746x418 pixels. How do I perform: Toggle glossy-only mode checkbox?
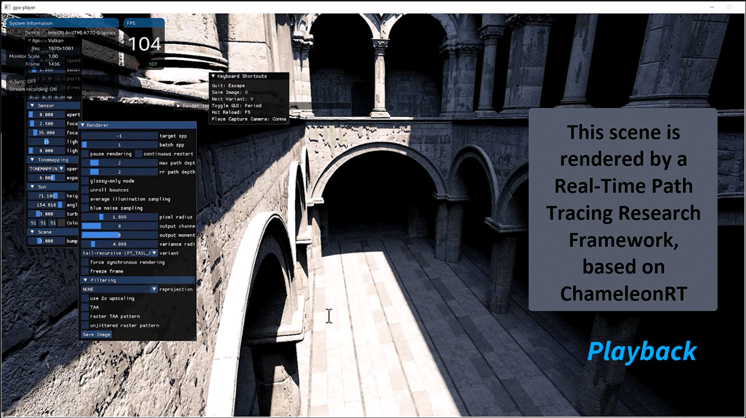(x=84, y=181)
